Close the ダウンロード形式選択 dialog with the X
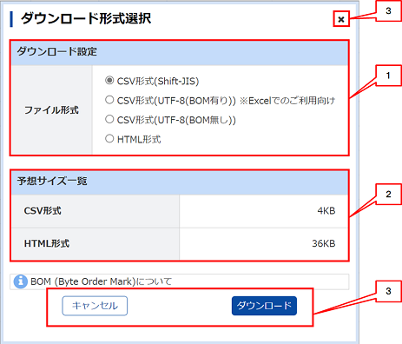Screen dimensions: 402x344 [341, 19]
